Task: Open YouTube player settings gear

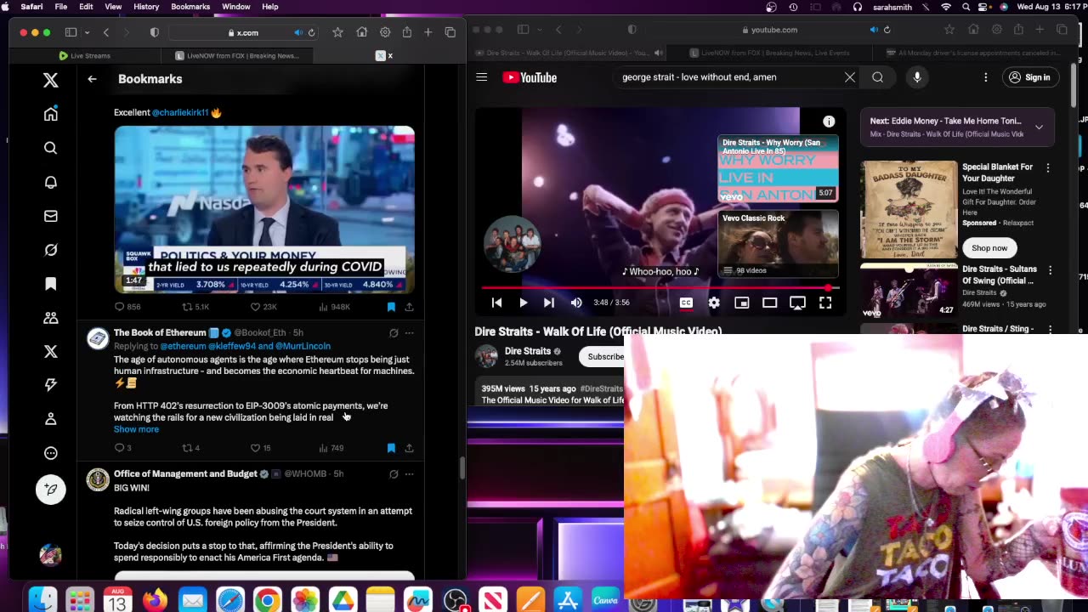Action: [x=714, y=303]
